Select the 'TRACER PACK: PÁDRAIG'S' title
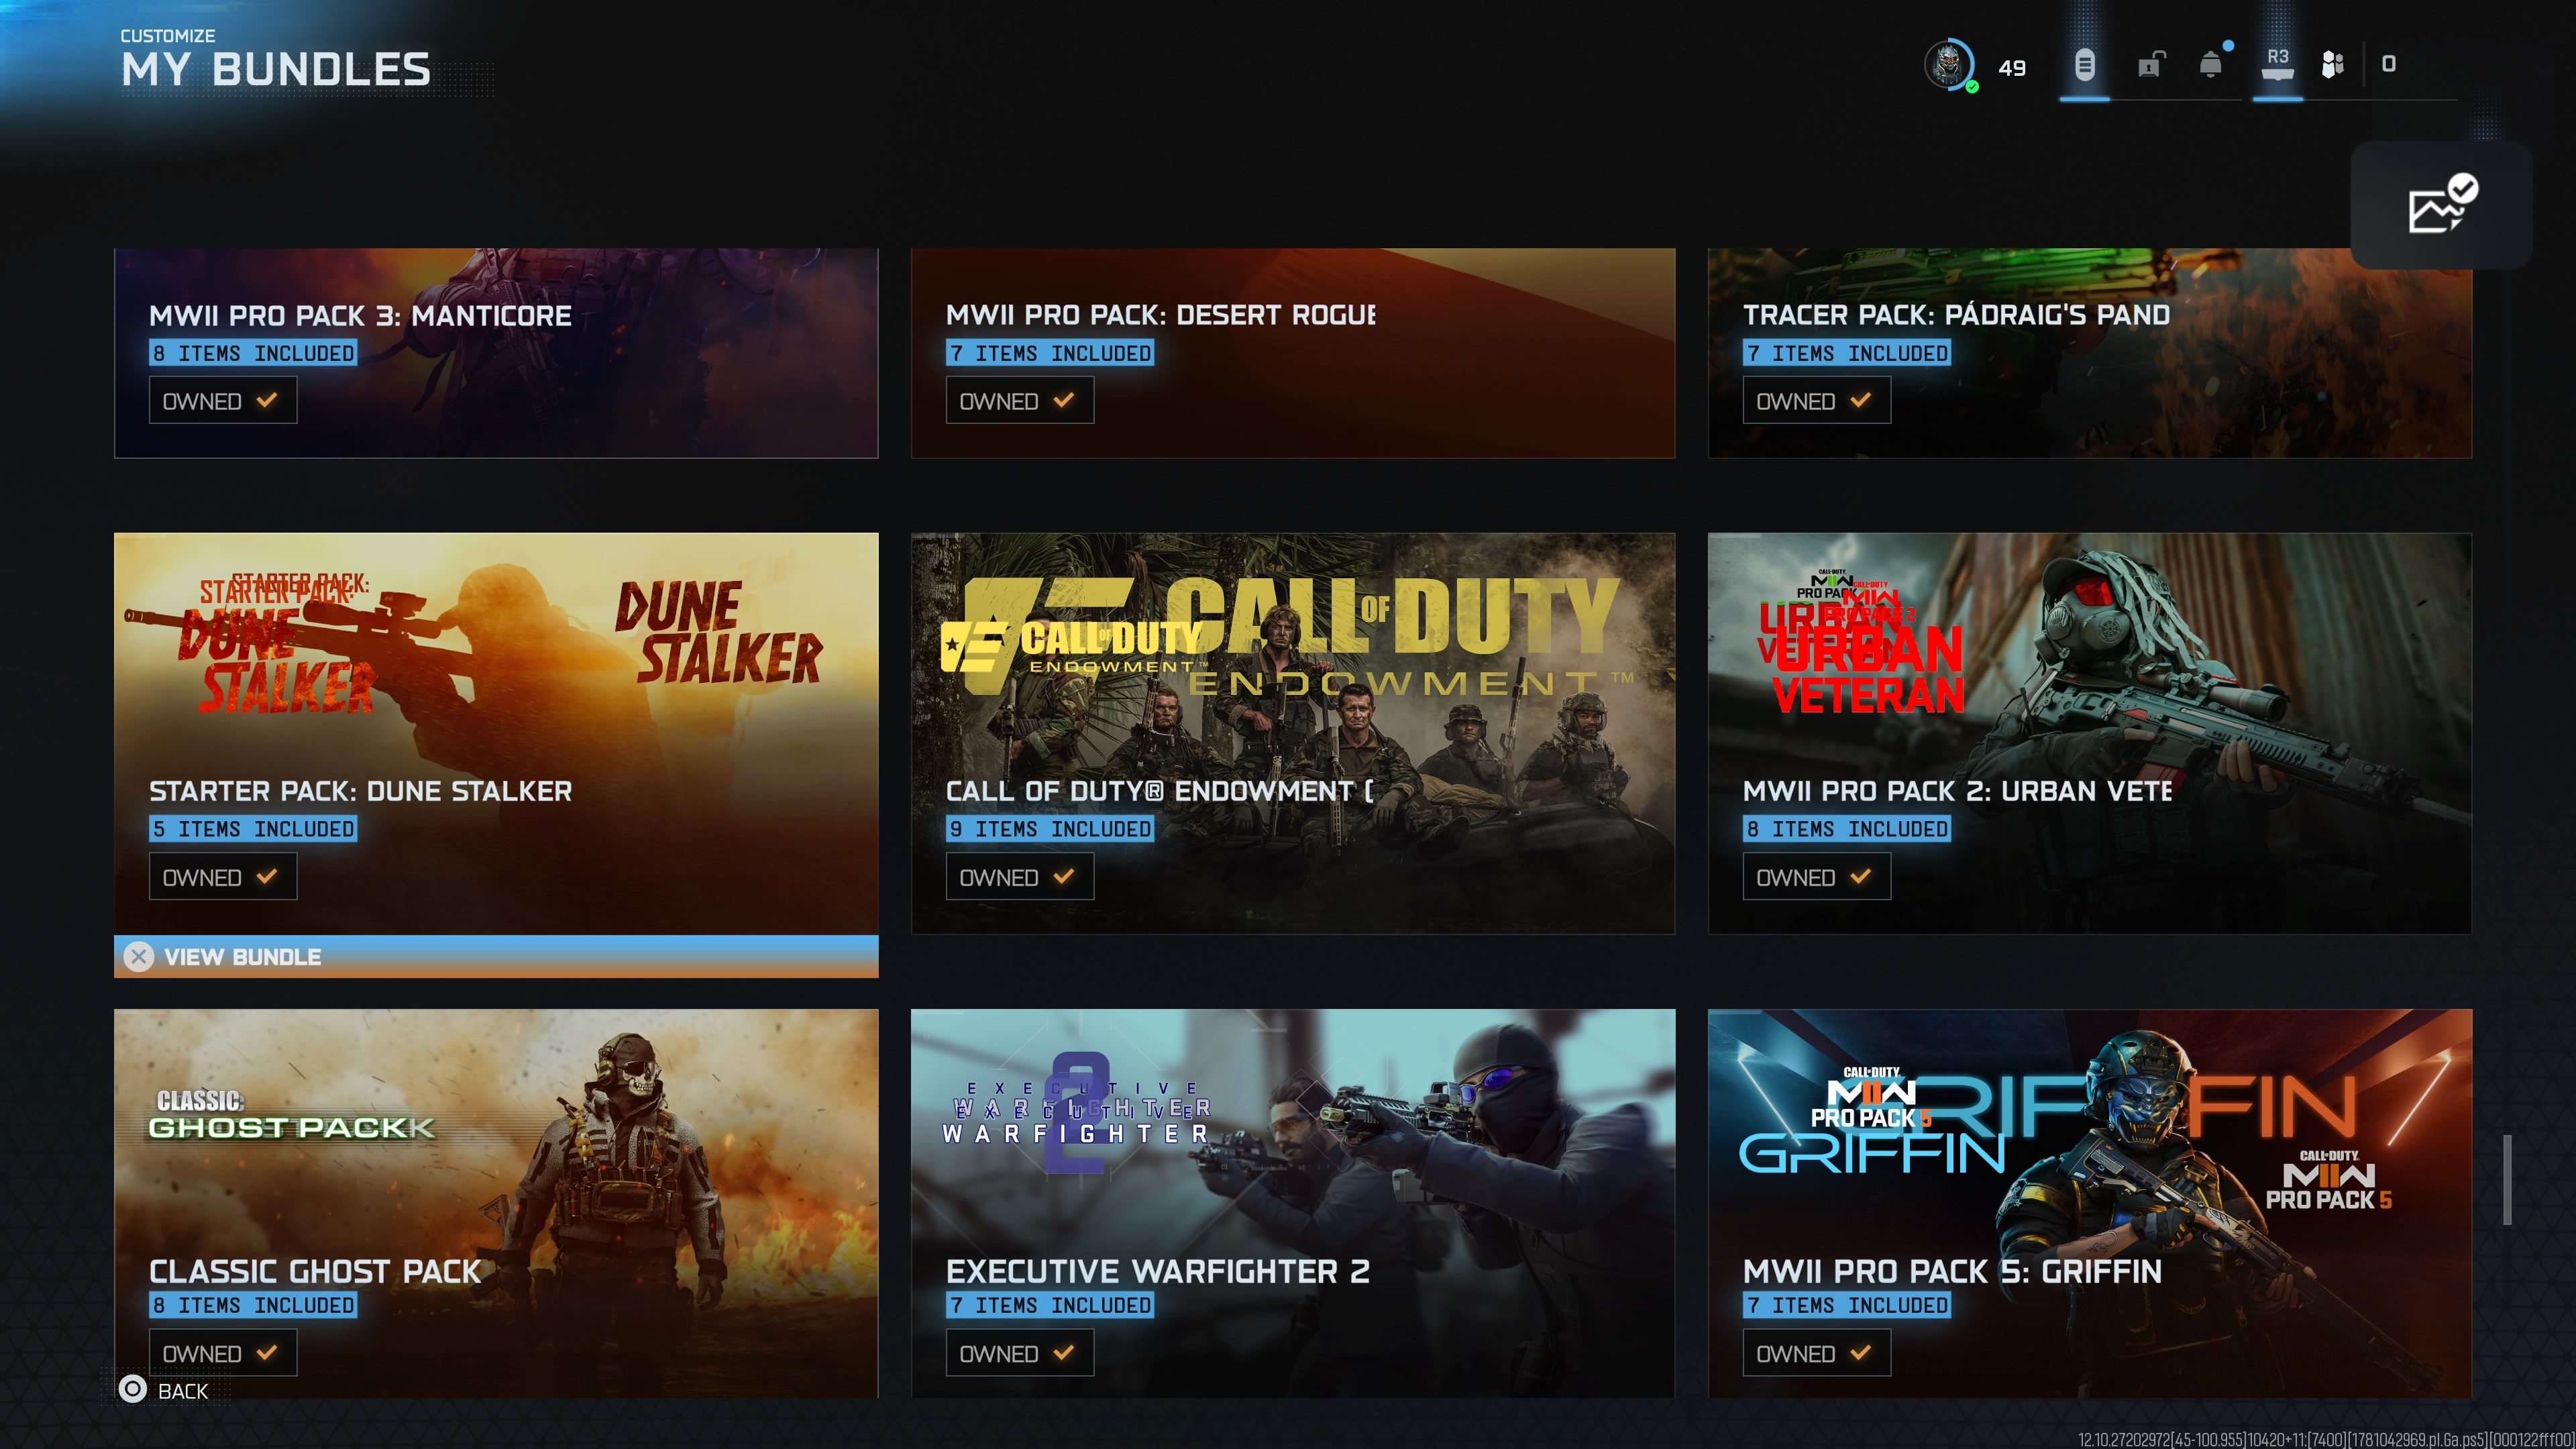 pyautogui.click(x=1957, y=315)
